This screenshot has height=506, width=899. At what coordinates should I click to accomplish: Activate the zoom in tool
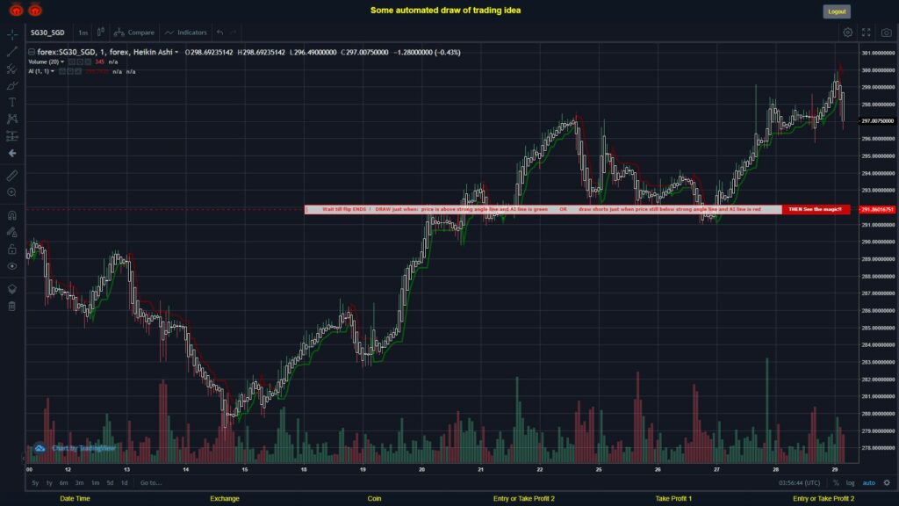tap(12, 192)
